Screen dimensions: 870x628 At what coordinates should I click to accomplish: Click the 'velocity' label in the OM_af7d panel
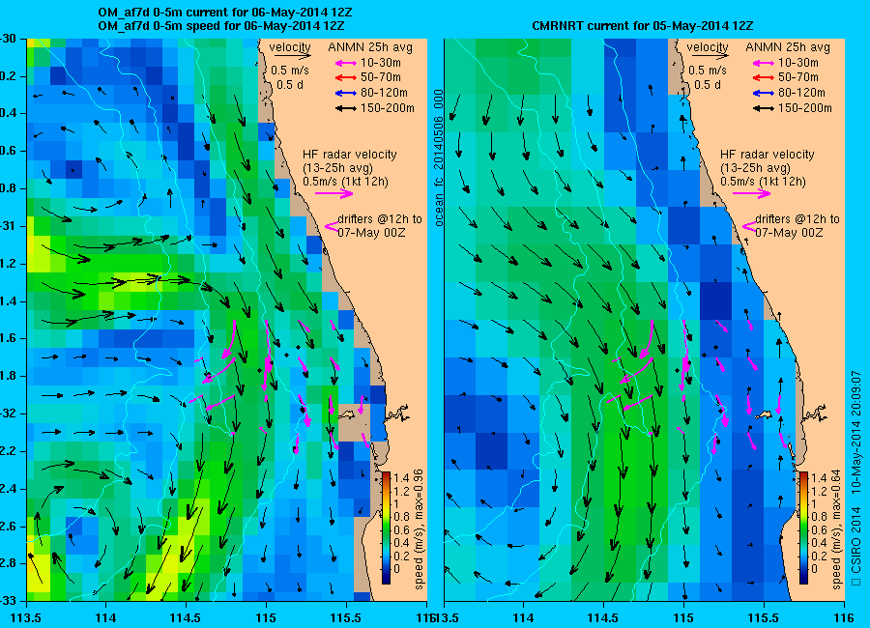click(x=290, y=47)
